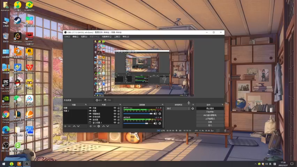297x167 pixels.
Task: Open the scene transition type dropdown
Action: 178,108
